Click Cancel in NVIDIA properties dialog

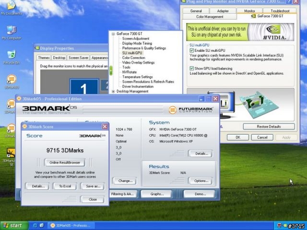pyautogui.click(x=262, y=138)
